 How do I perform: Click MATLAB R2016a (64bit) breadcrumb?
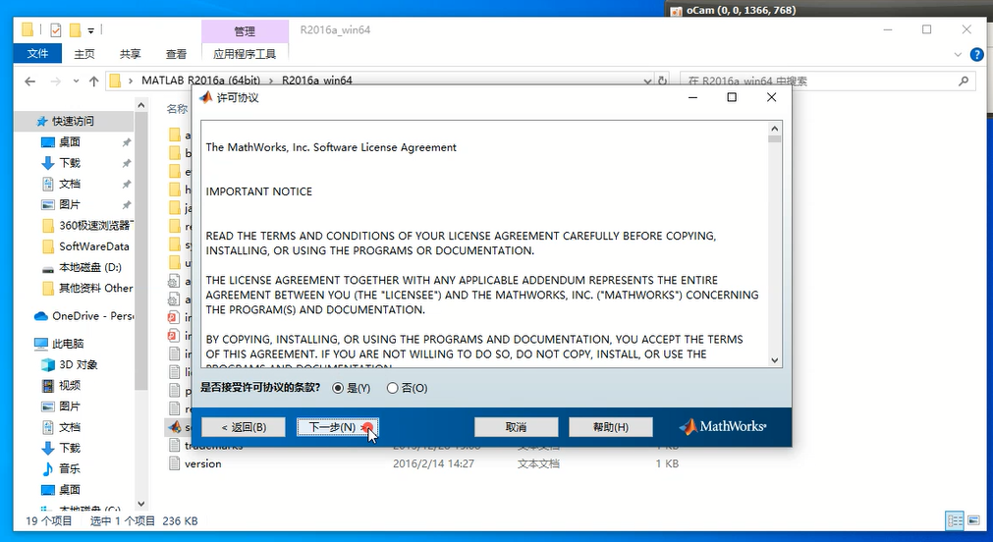(x=200, y=81)
